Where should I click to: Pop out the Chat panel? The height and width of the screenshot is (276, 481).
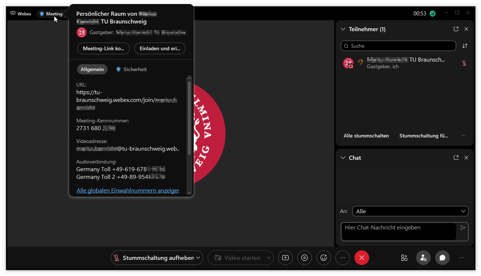tap(456, 158)
